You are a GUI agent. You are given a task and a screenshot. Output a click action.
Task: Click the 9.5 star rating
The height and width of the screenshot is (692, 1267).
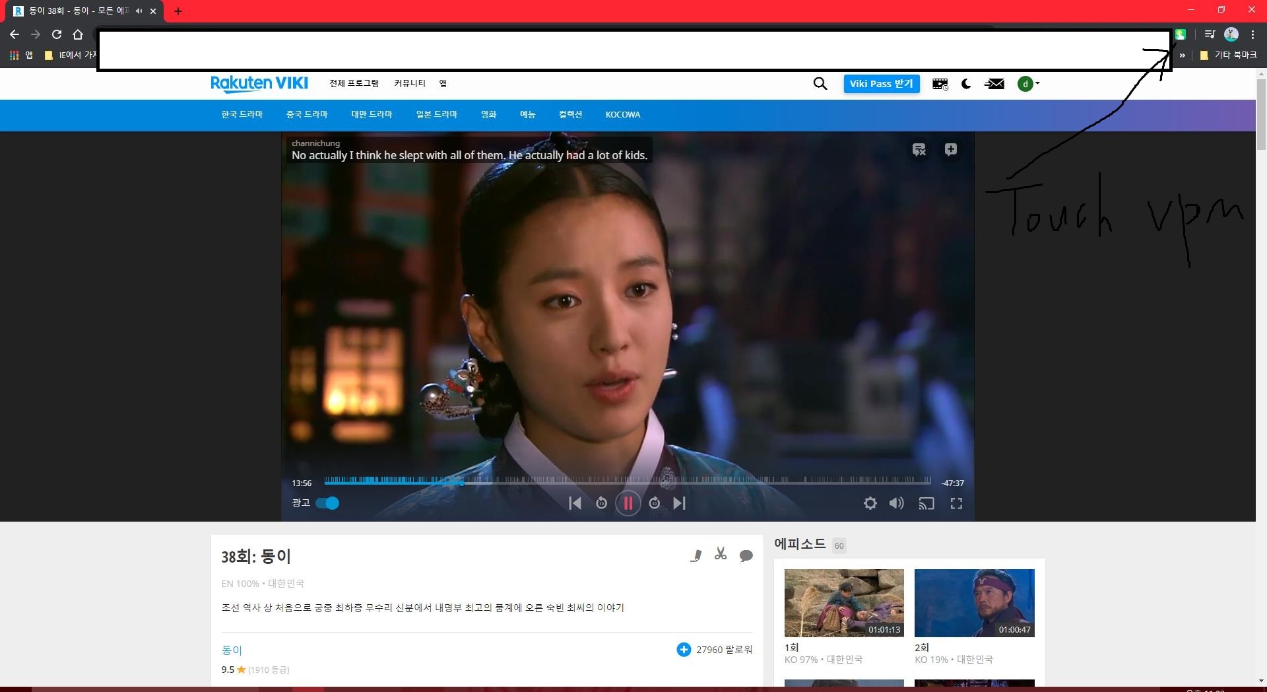coord(234,670)
